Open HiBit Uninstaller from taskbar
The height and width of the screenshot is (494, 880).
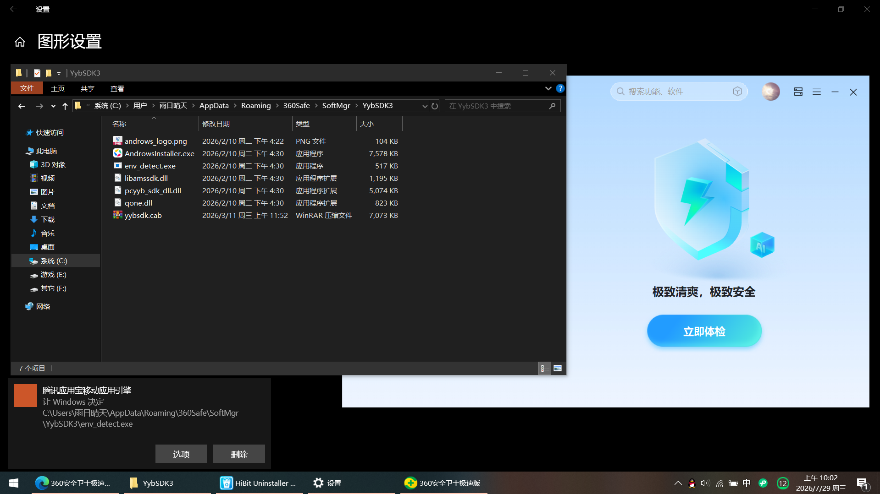259,483
